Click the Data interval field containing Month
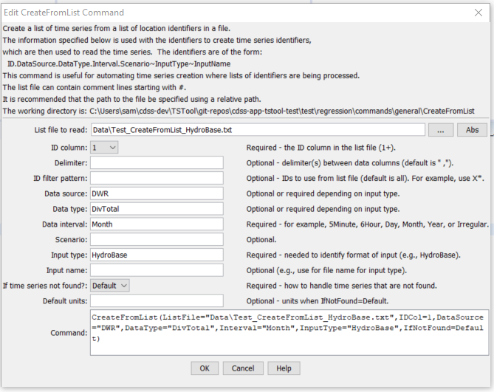494x392 pixels. 157,224
